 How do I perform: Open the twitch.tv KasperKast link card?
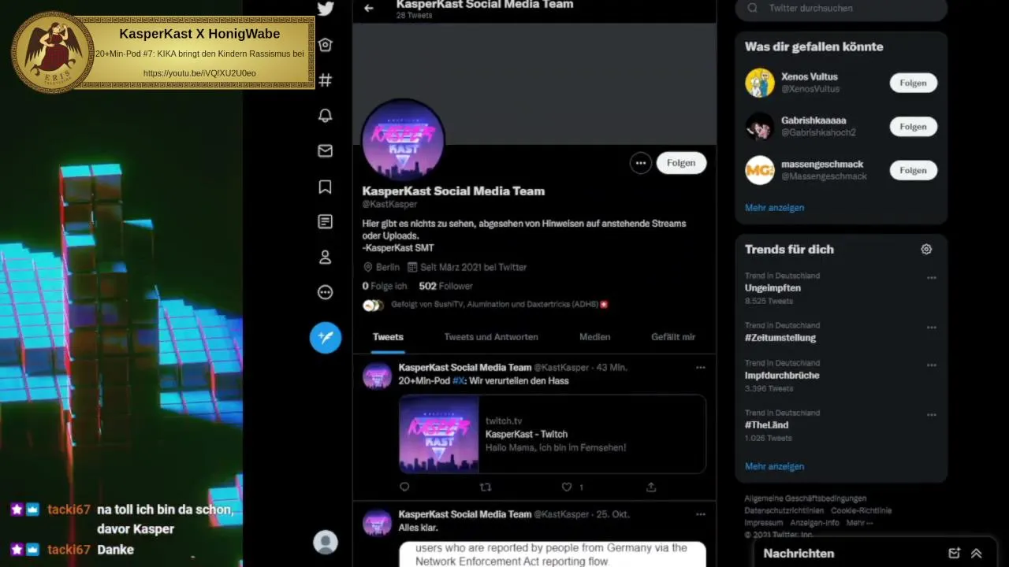(x=552, y=434)
